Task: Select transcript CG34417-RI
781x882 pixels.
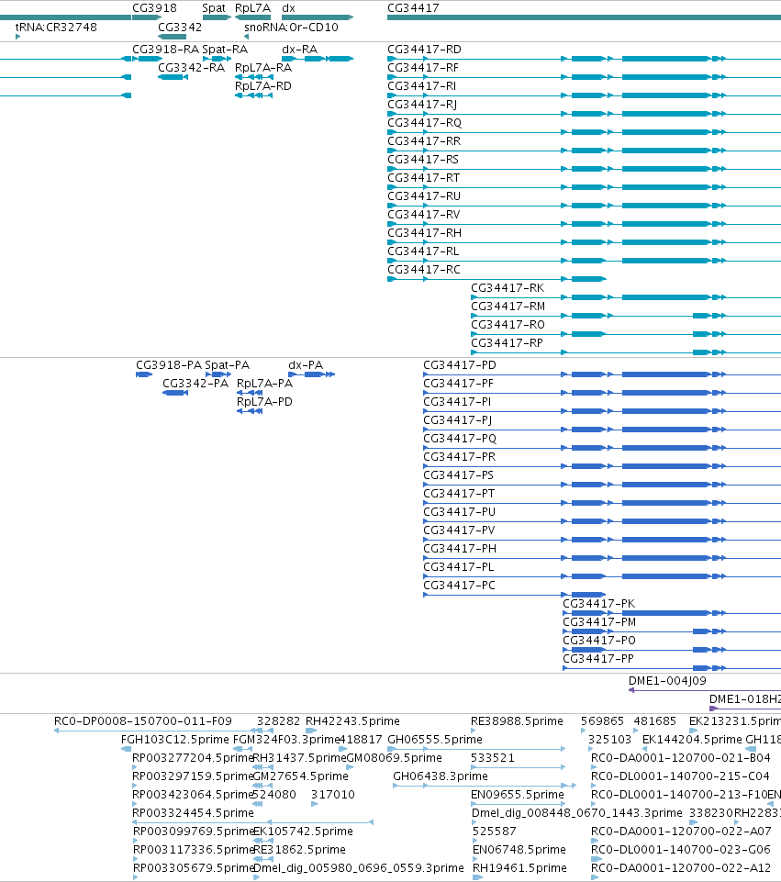Action: 422,86
